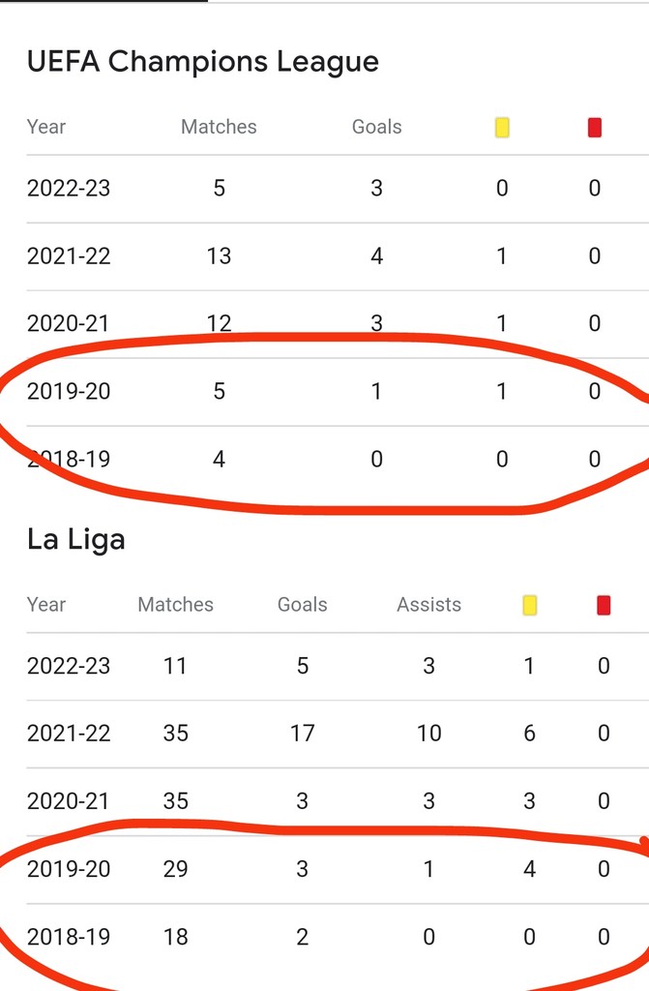Click the Champions League yellow card icon
The height and width of the screenshot is (991, 649).
502,128
